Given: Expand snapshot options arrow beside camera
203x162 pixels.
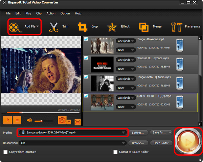Looking at the screenshot, I should [69, 122].
